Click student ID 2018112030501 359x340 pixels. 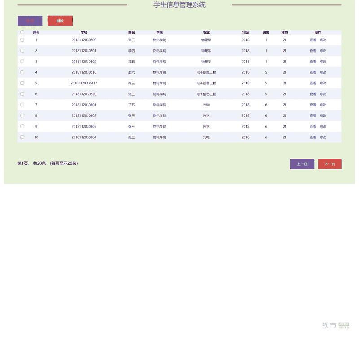click(84, 51)
